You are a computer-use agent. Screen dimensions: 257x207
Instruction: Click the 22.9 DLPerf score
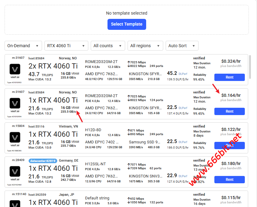[x=172, y=176]
